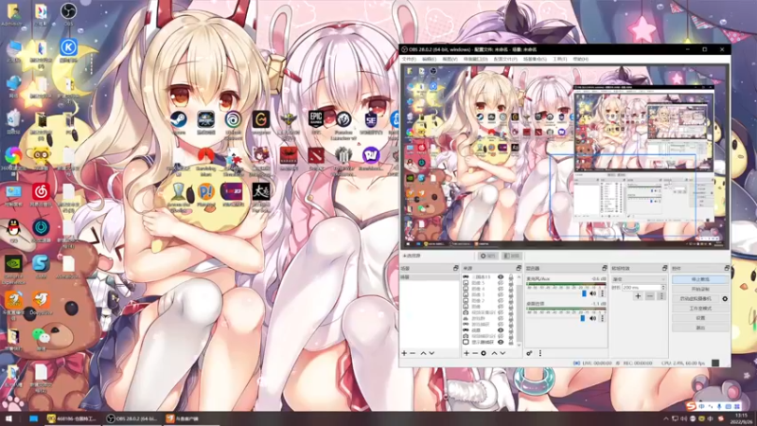Viewport: 757px width, 426px height.
Task: Click 开始录制 start recording button
Action: click(x=700, y=289)
